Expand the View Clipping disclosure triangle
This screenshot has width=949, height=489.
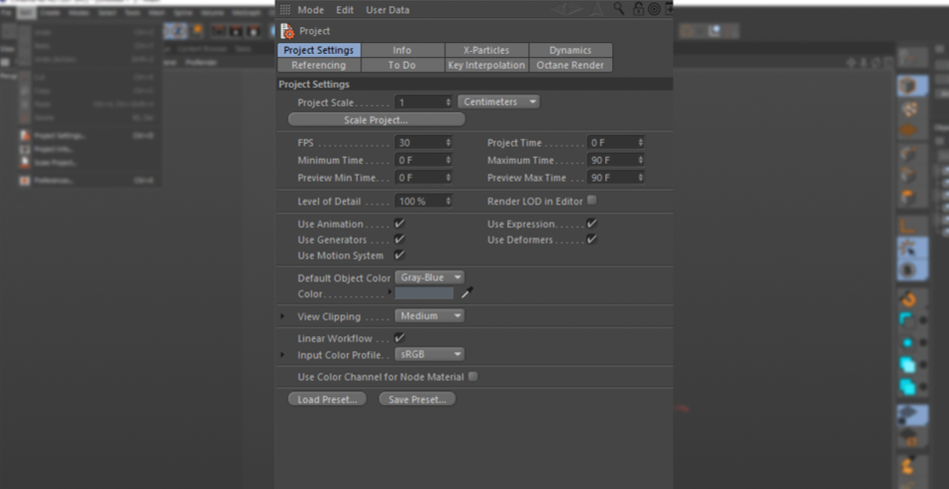[x=282, y=316]
